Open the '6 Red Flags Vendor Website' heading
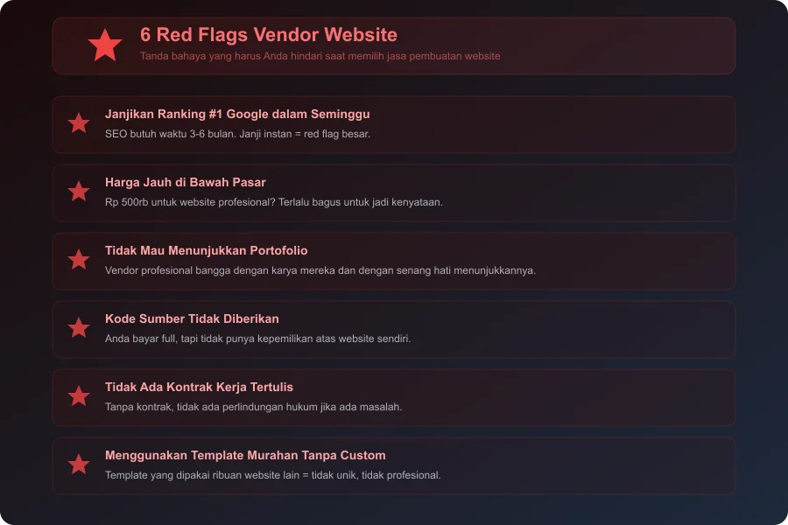The height and width of the screenshot is (525, 788). (269, 35)
